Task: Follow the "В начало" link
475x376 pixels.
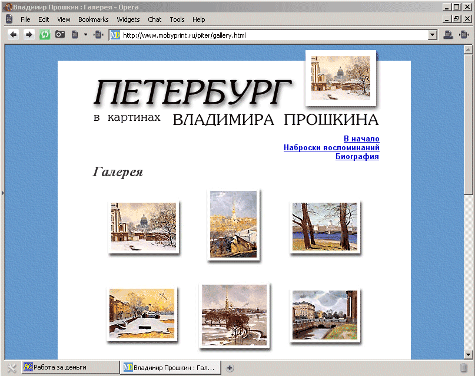Action: click(x=361, y=138)
